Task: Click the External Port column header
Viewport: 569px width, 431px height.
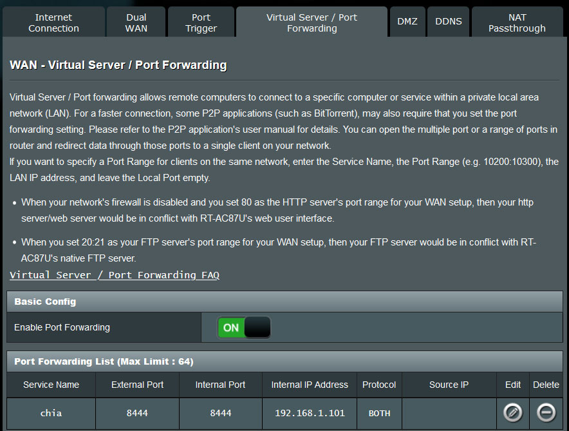Action: 137,385
